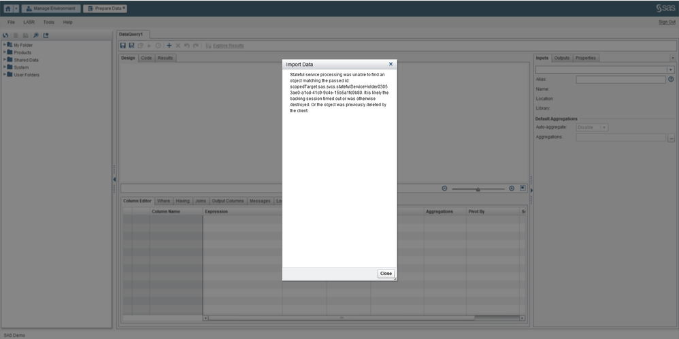Viewport: 679px width, 339px height.
Task: Switch to the Results tab
Action: click(165, 58)
